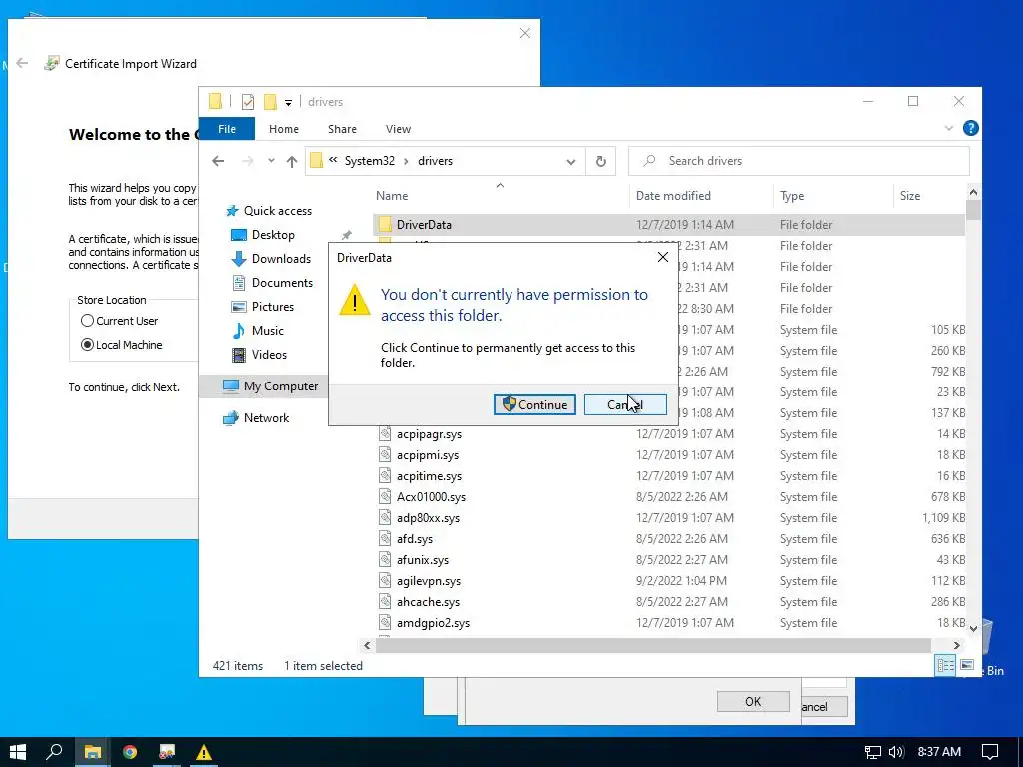Close the DriverData dialog with X

(663, 257)
